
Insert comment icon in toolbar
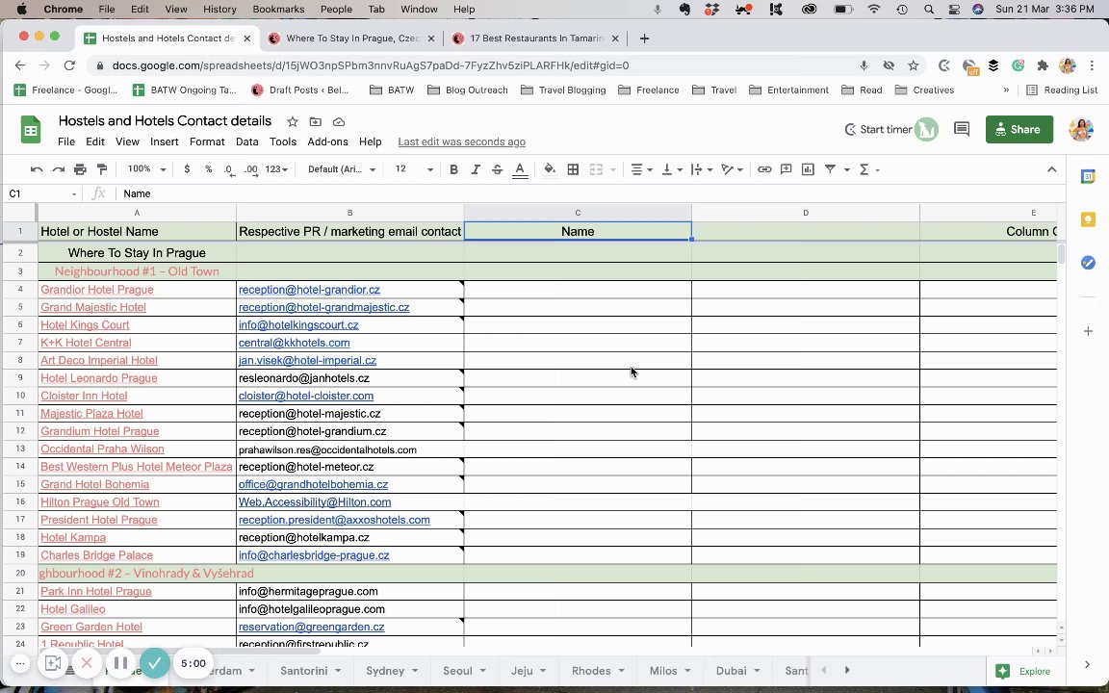click(786, 169)
